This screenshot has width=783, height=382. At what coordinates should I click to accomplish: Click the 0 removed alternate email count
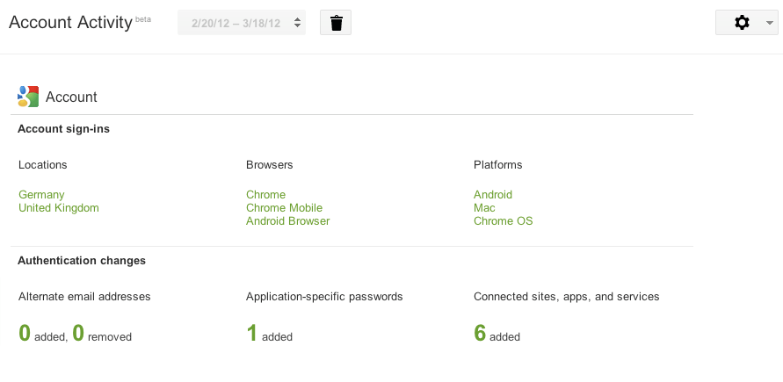coord(78,333)
